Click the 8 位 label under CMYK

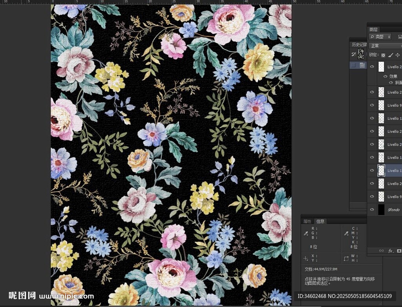[x=354, y=247]
